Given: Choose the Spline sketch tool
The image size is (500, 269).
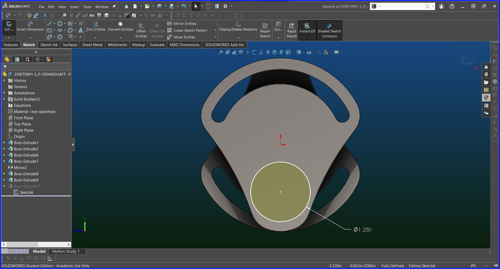Looking at the screenshot, I should (70, 24).
